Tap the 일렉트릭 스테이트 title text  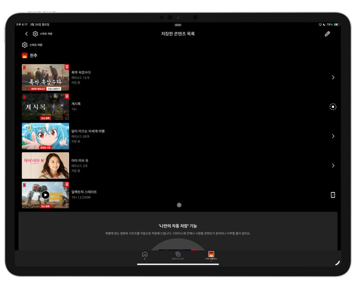pyautogui.click(x=84, y=192)
